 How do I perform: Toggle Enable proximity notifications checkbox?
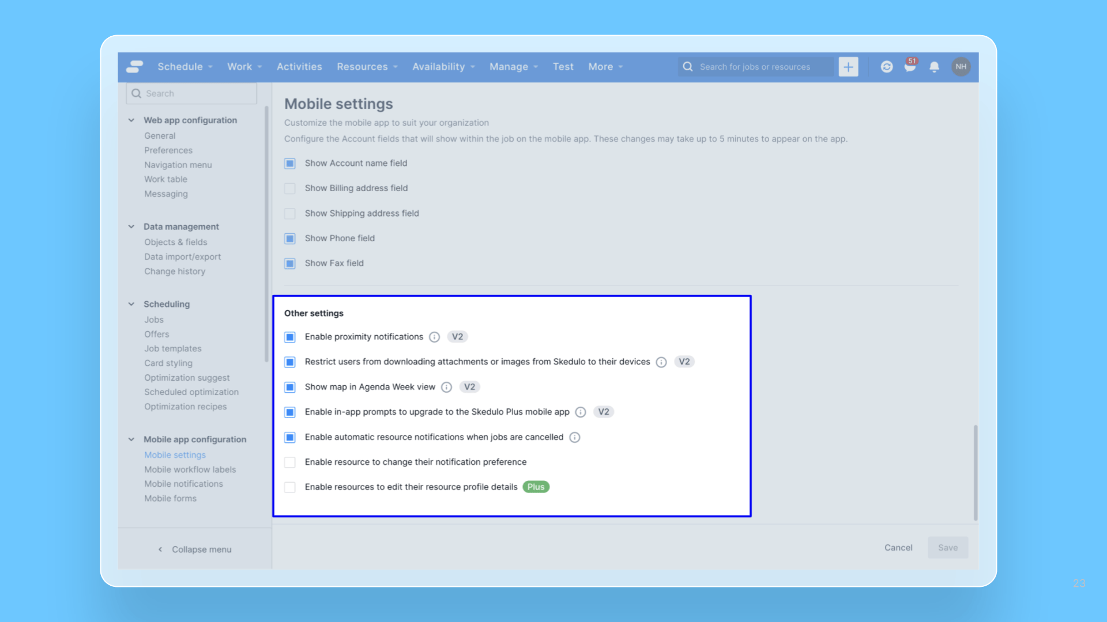click(x=290, y=337)
